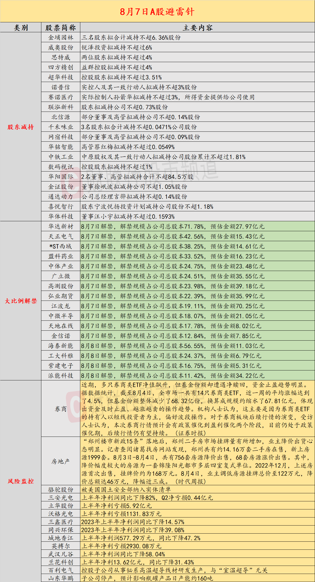Select stock name 诺普信

click(x=61, y=87)
